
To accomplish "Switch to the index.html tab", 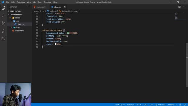I will pos(41,7).
